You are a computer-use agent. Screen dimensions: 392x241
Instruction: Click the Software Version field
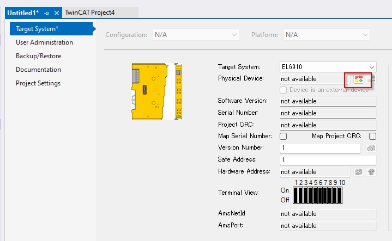click(x=328, y=101)
